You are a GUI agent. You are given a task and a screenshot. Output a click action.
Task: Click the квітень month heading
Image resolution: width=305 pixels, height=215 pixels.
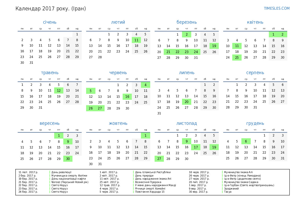[255, 22]
